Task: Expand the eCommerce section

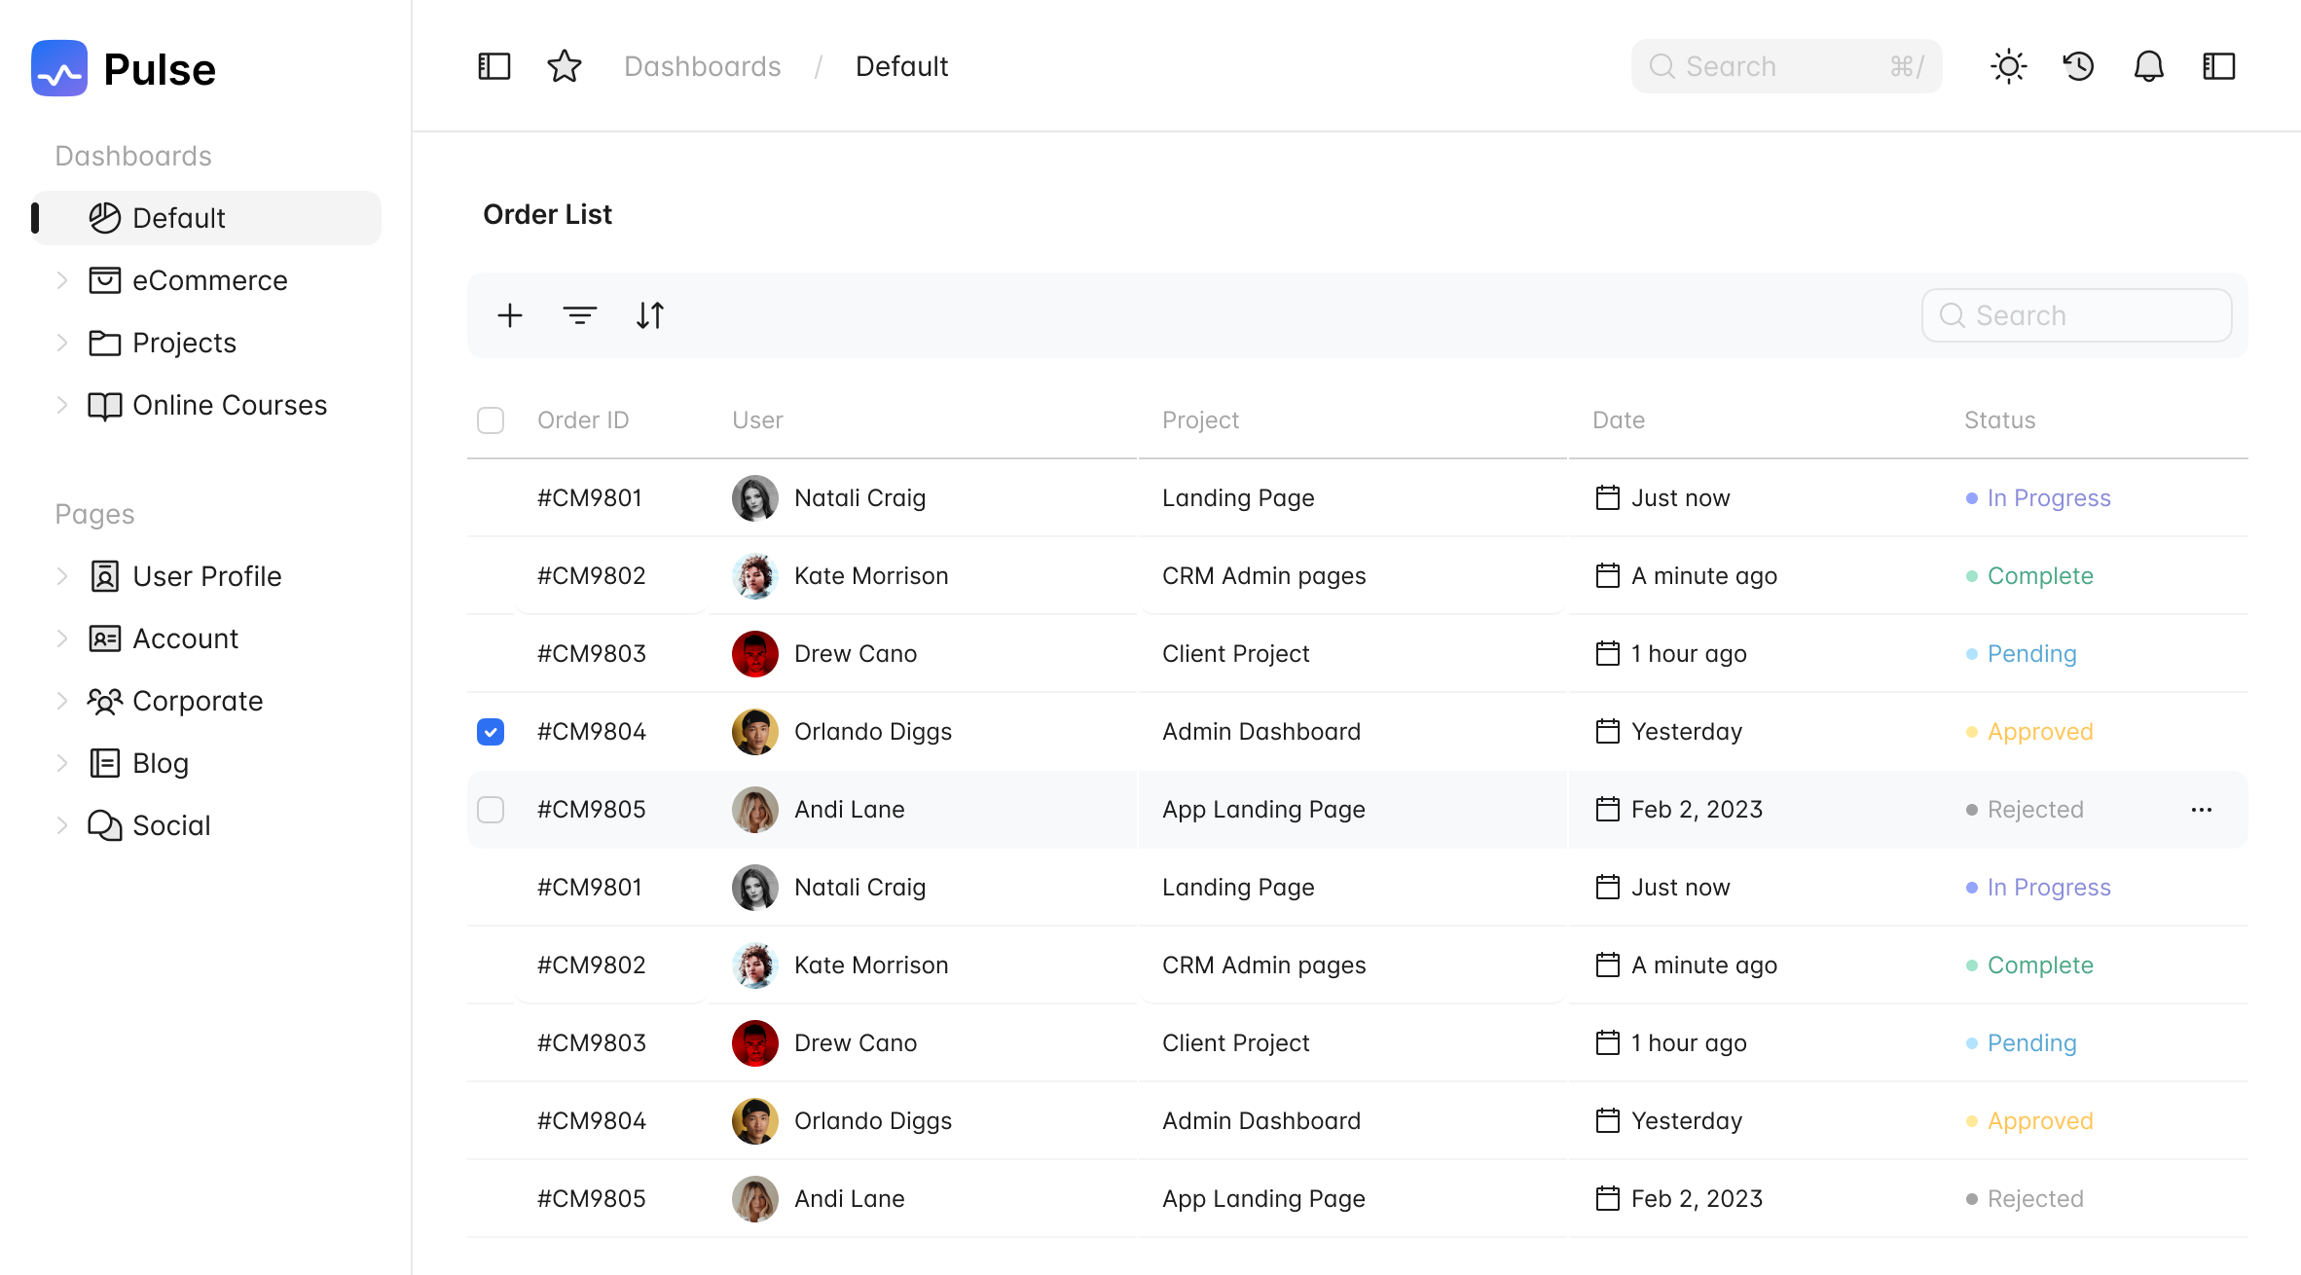Action: 63,280
